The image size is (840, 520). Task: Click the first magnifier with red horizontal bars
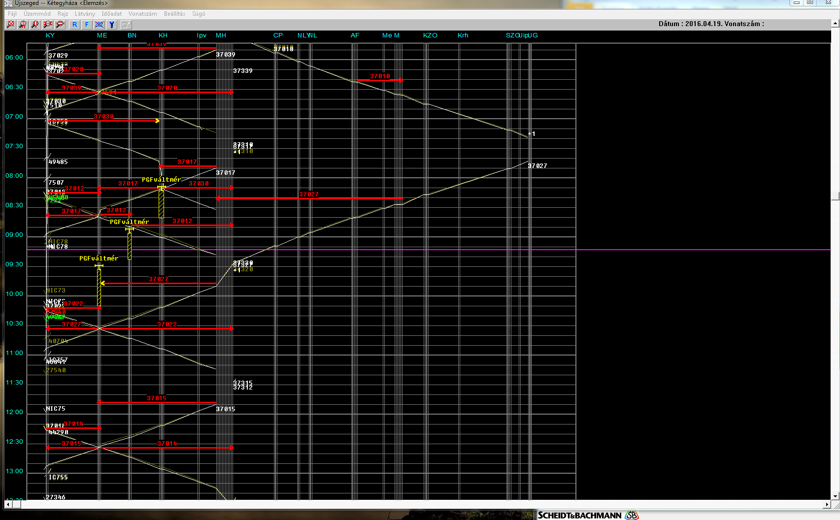click(48, 24)
